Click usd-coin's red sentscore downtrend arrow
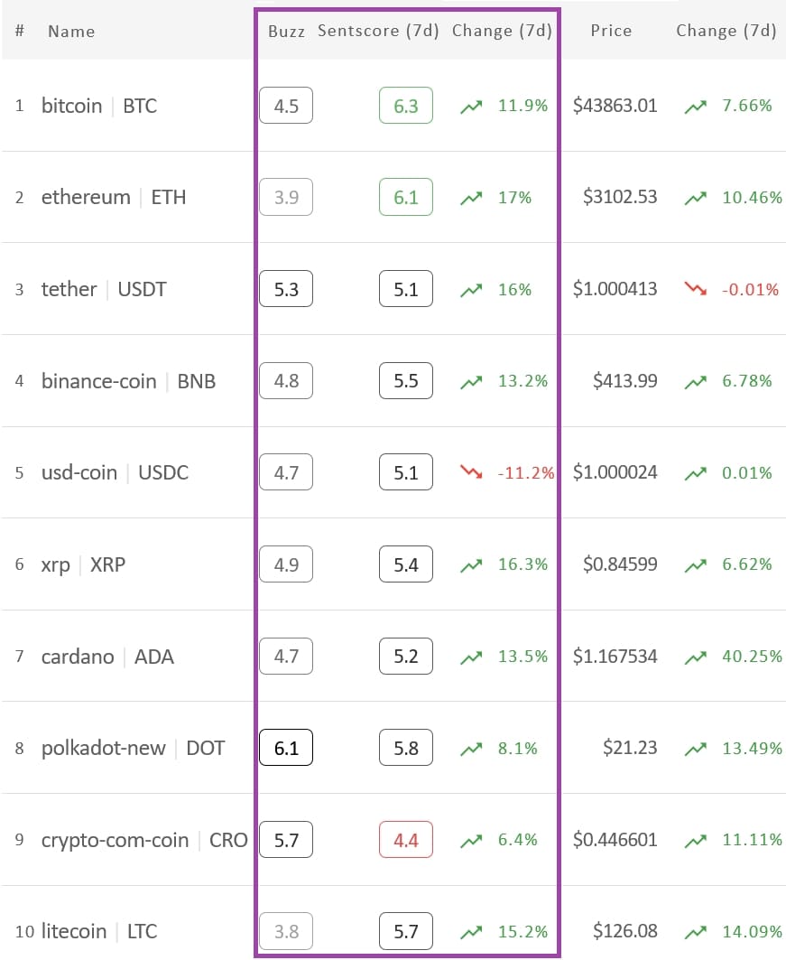786x960 pixels. tap(471, 472)
